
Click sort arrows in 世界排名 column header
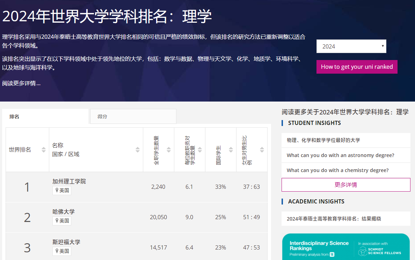pos(44,150)
